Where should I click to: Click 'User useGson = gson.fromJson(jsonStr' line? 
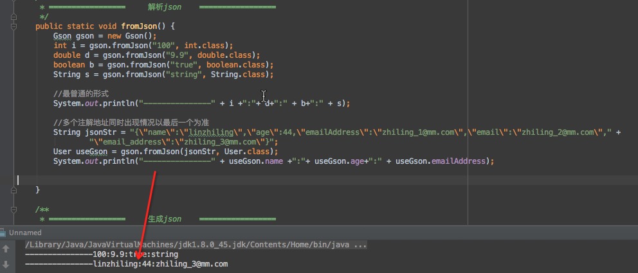[x=165, y=152]
